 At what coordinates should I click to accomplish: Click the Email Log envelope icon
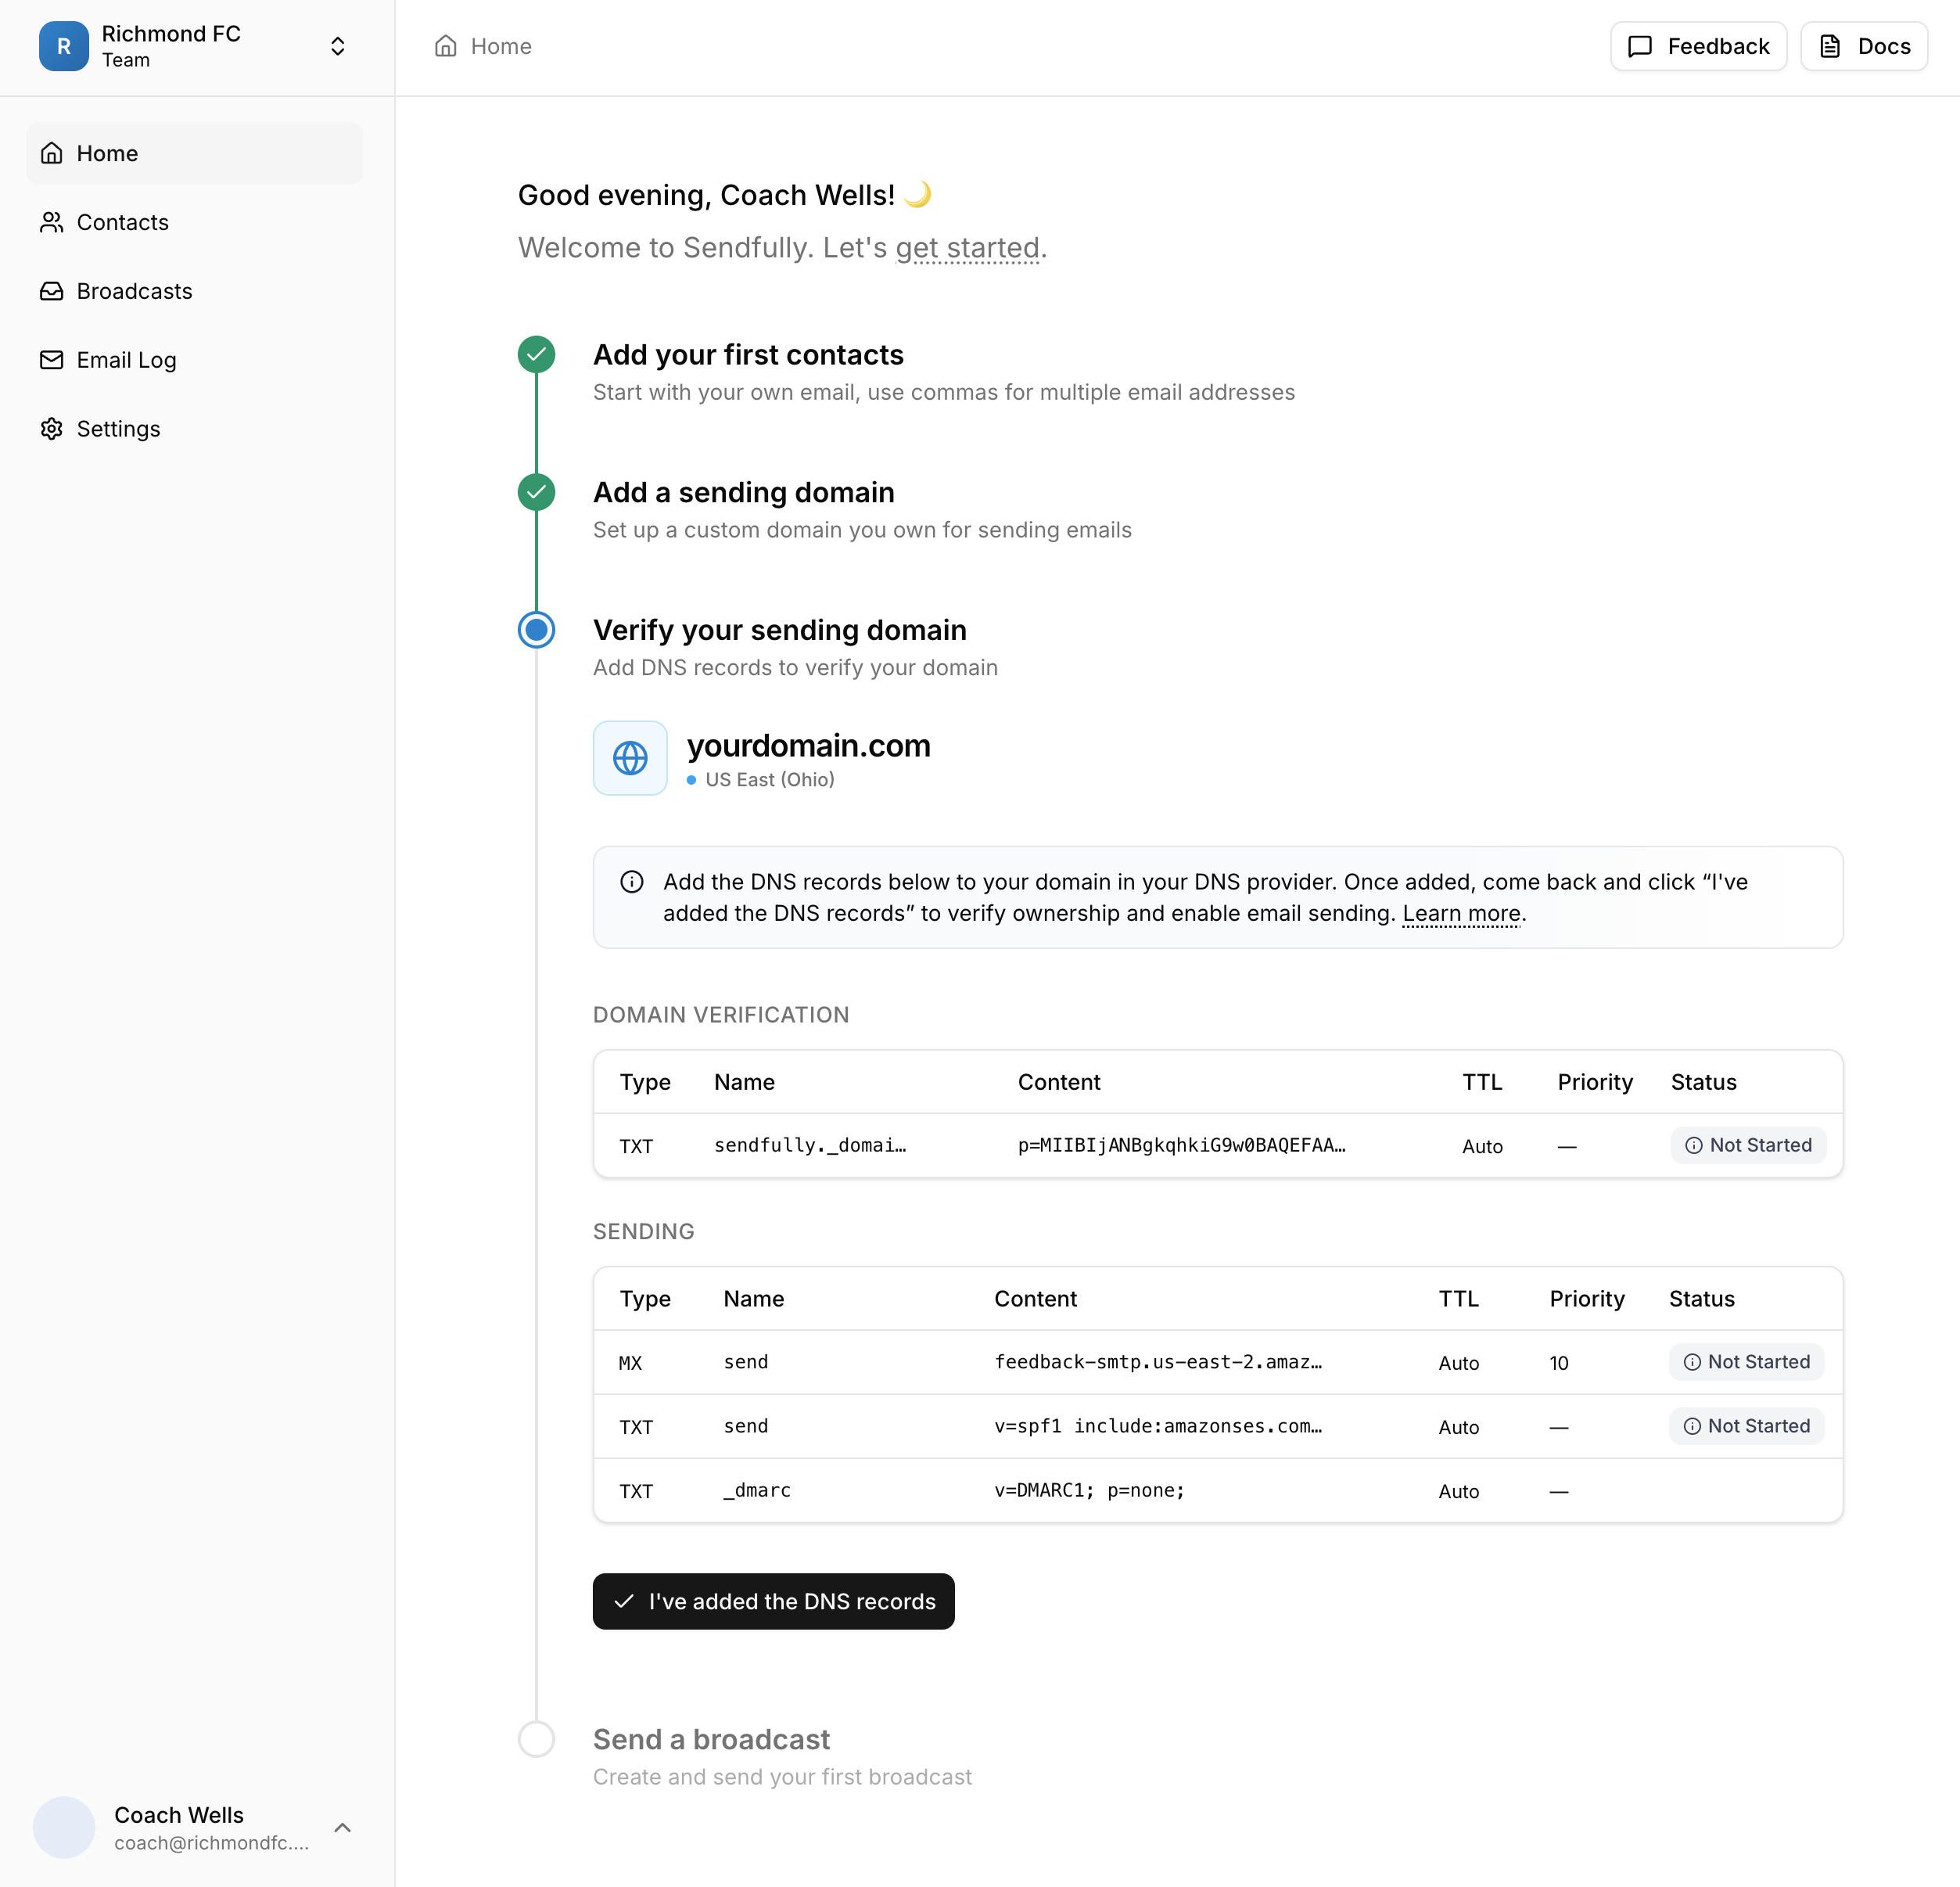point(52,360)
